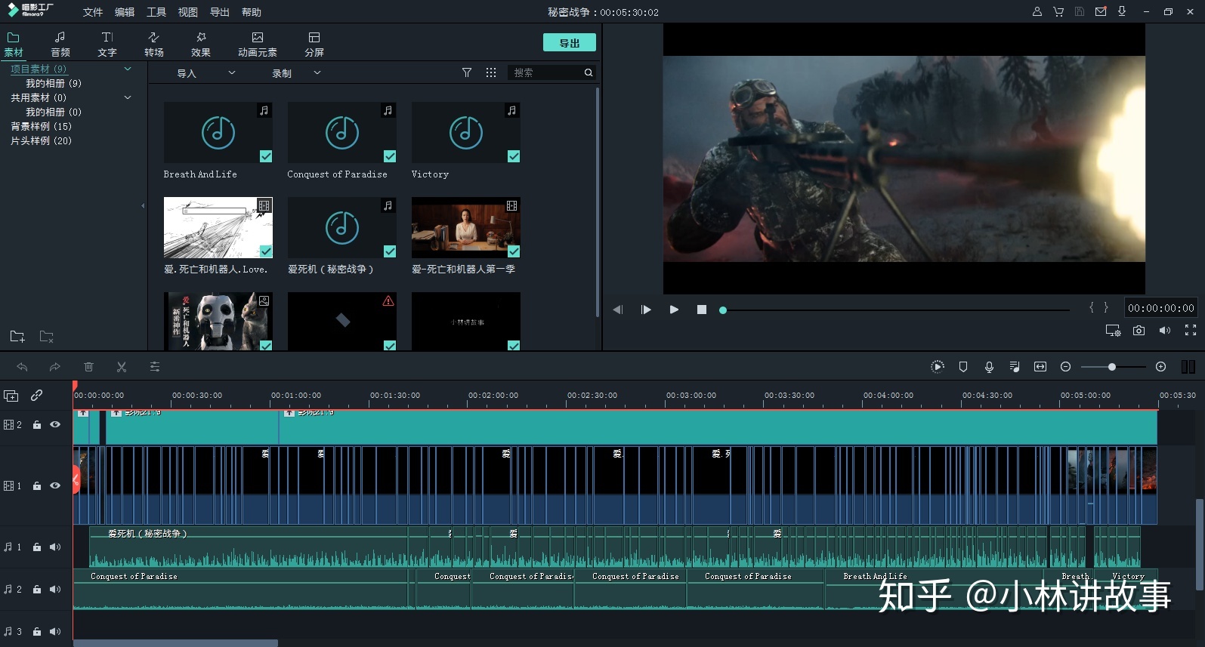1205x647 pixels.
Task: Open the edit adjust sliders icon
Action: point(155,367)
